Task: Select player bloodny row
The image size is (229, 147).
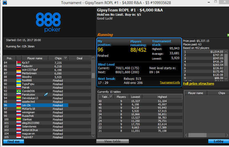Action: point(47,77)
